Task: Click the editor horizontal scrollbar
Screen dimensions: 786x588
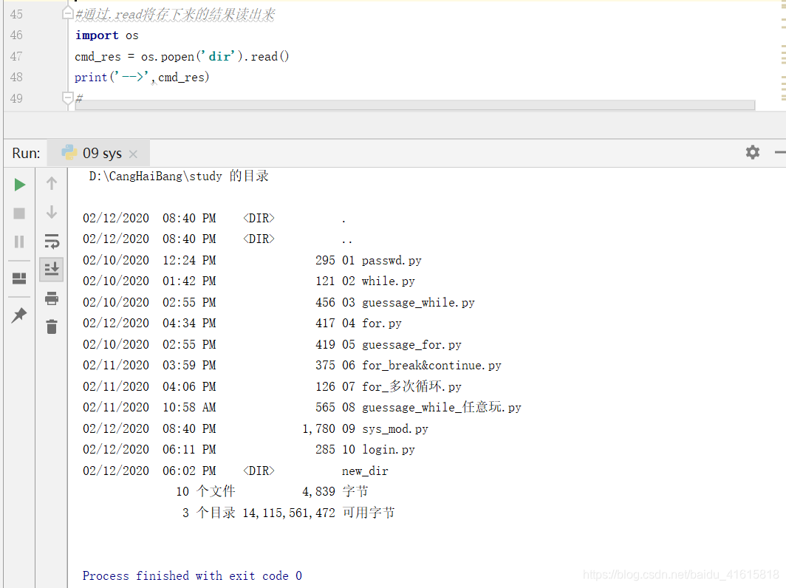Action: tap(415, 105)
